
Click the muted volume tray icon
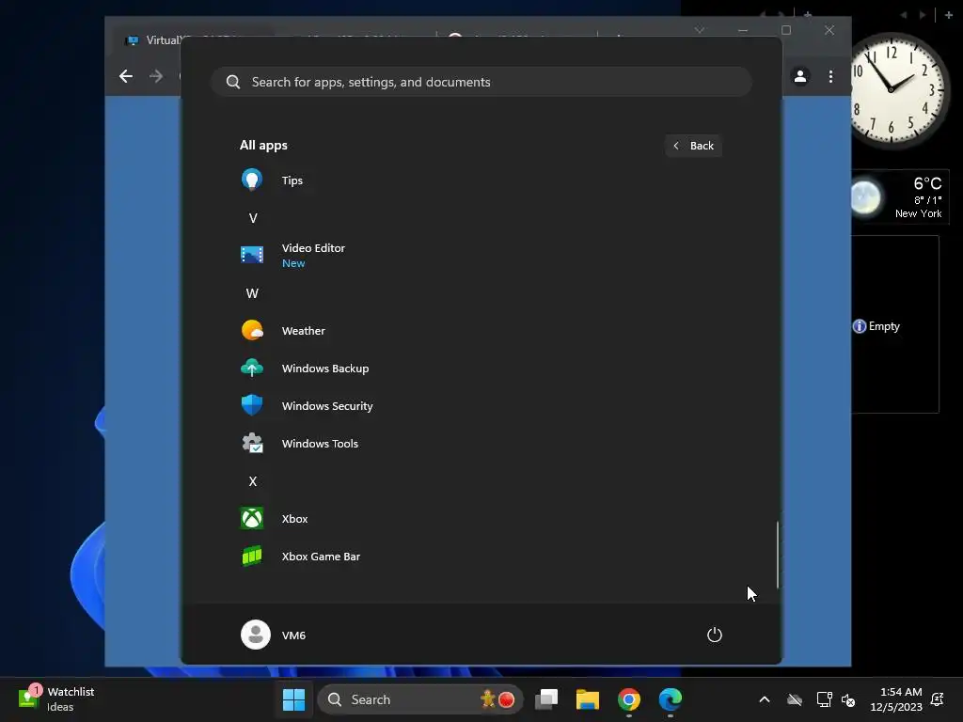pos(848,699)
